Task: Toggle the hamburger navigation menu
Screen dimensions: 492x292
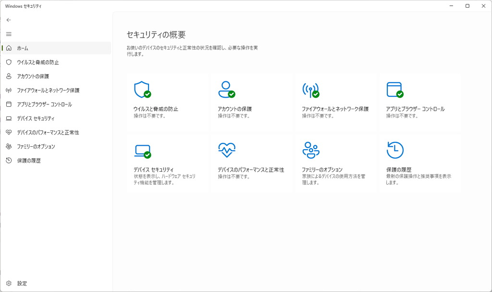Action: pyautogui.click(x=9, y=34)
